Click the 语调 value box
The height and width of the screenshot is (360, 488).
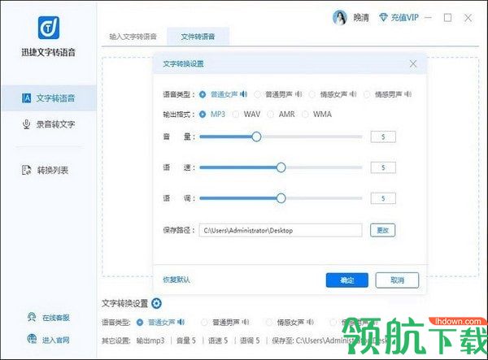383,198
